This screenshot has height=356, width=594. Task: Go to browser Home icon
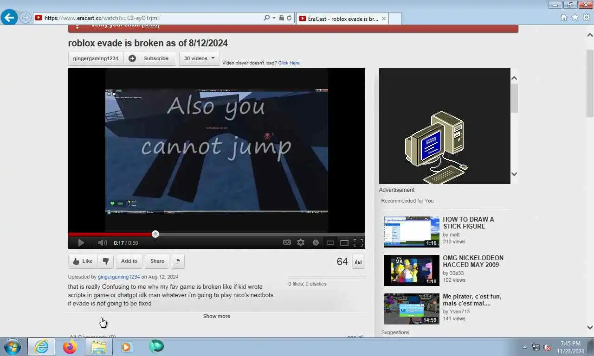[x=563, y=18]
